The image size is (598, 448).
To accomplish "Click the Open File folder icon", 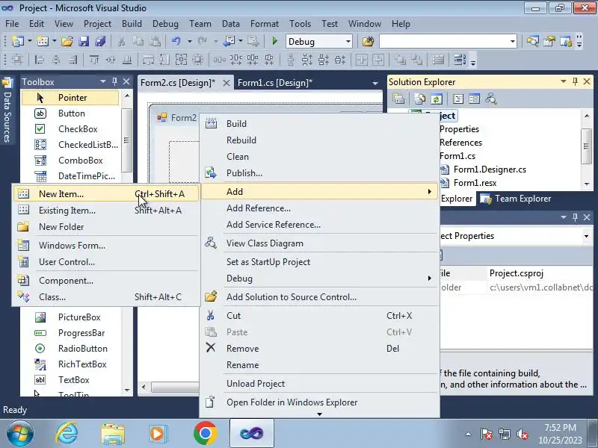I will pos(67,41).
